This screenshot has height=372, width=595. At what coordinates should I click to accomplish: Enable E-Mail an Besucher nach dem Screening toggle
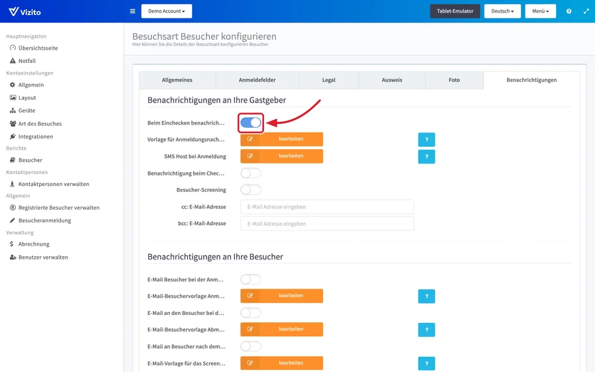(x=251, y=346)
